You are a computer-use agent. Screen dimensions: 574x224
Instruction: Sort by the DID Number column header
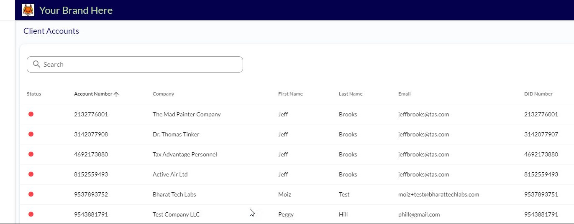(x=538, y=94)
